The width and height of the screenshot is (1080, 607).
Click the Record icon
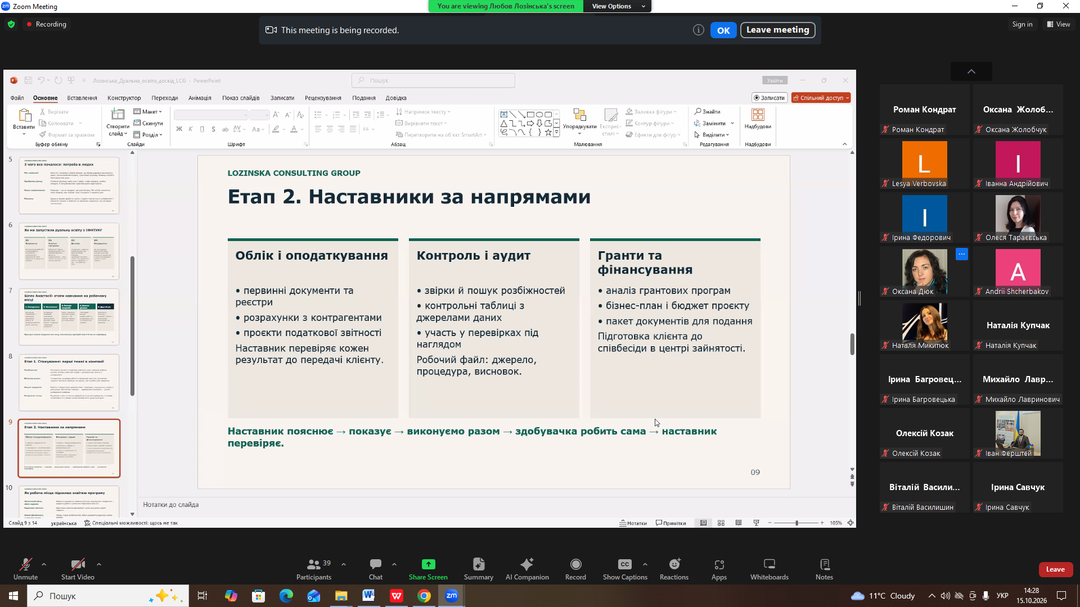tap(575, 564)
